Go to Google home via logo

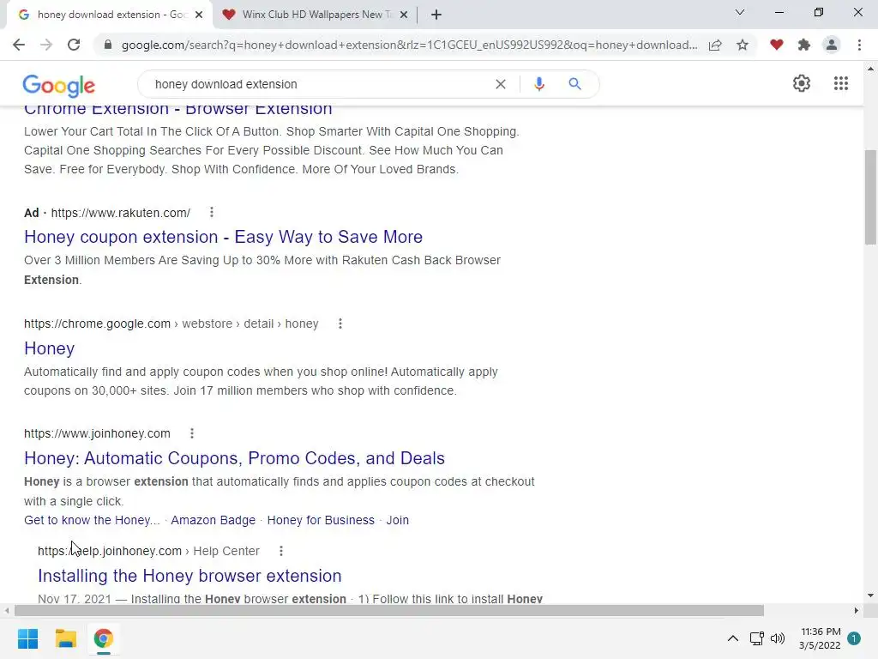(59, 85)
